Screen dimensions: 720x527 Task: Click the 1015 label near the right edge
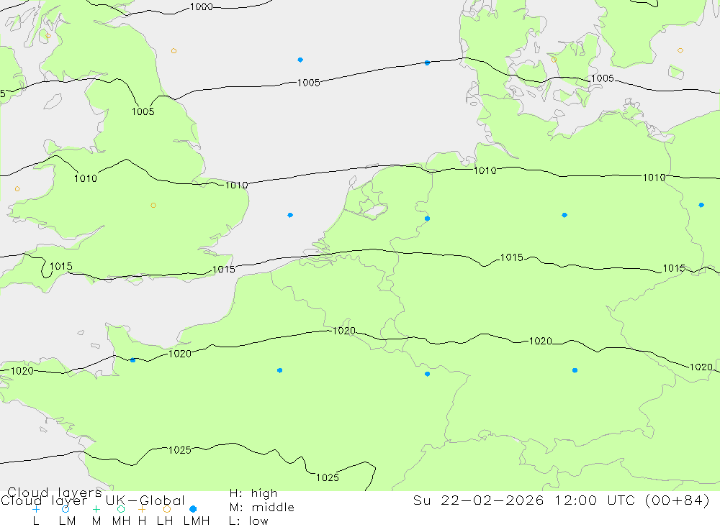(674, 268)
